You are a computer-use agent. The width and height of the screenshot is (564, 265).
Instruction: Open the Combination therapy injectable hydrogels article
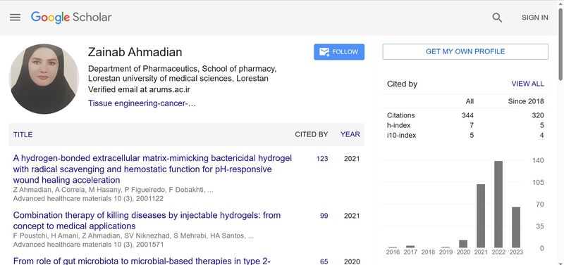147,221
